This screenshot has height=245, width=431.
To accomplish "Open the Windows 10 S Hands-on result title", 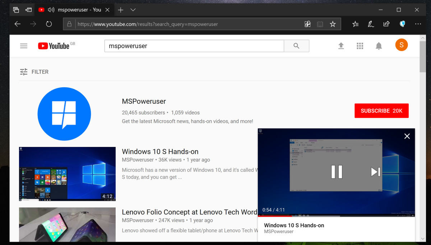I will pos(160,152).
